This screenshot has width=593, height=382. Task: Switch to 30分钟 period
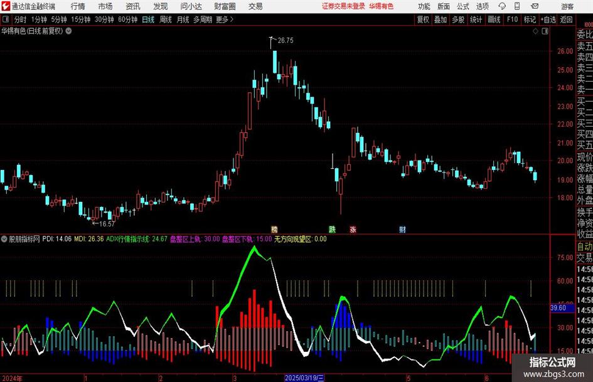104,19
